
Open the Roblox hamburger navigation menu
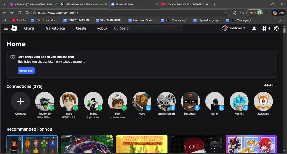coord(6,28)
